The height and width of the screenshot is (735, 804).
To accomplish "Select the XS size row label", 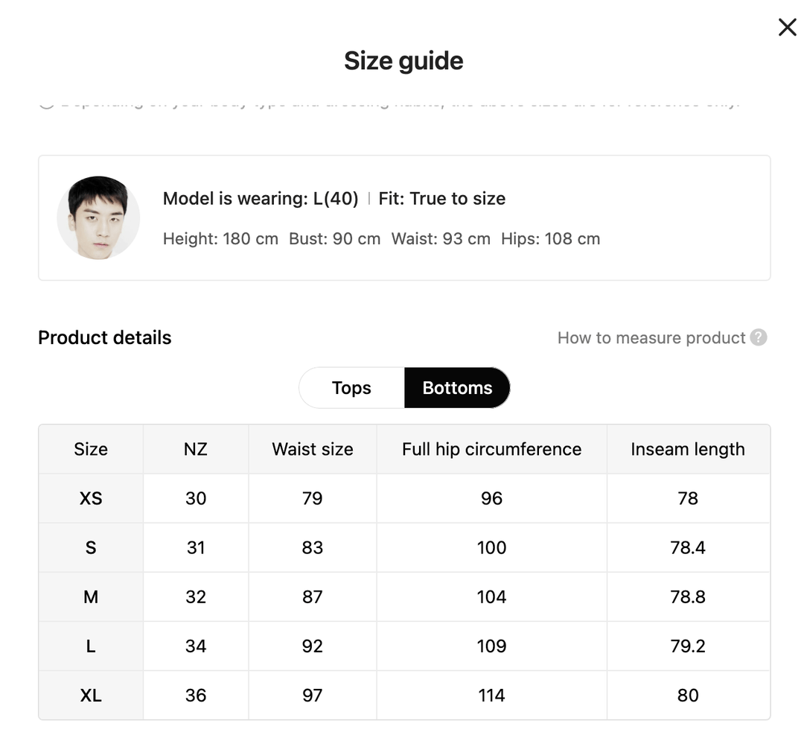I will (91, 498).
